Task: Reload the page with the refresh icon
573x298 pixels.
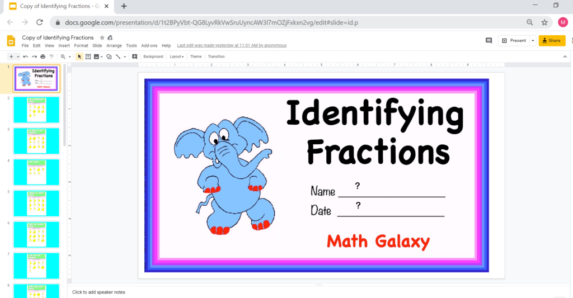Action: click(x=40, y=22)
